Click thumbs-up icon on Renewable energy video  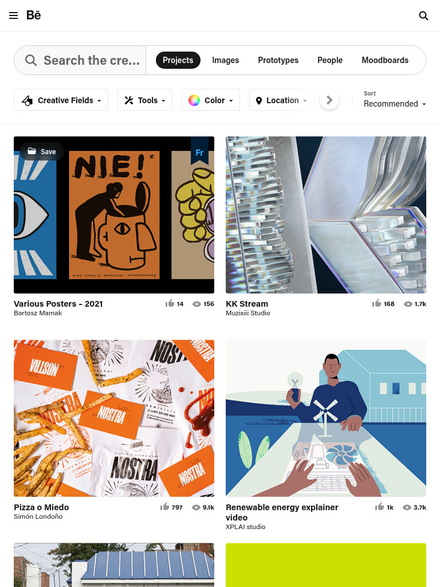379,507
